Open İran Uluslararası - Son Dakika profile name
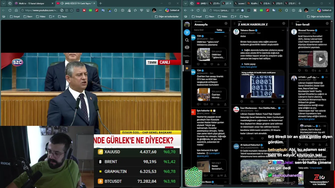The width and height of the screenshot is (335, 188). 258,108
